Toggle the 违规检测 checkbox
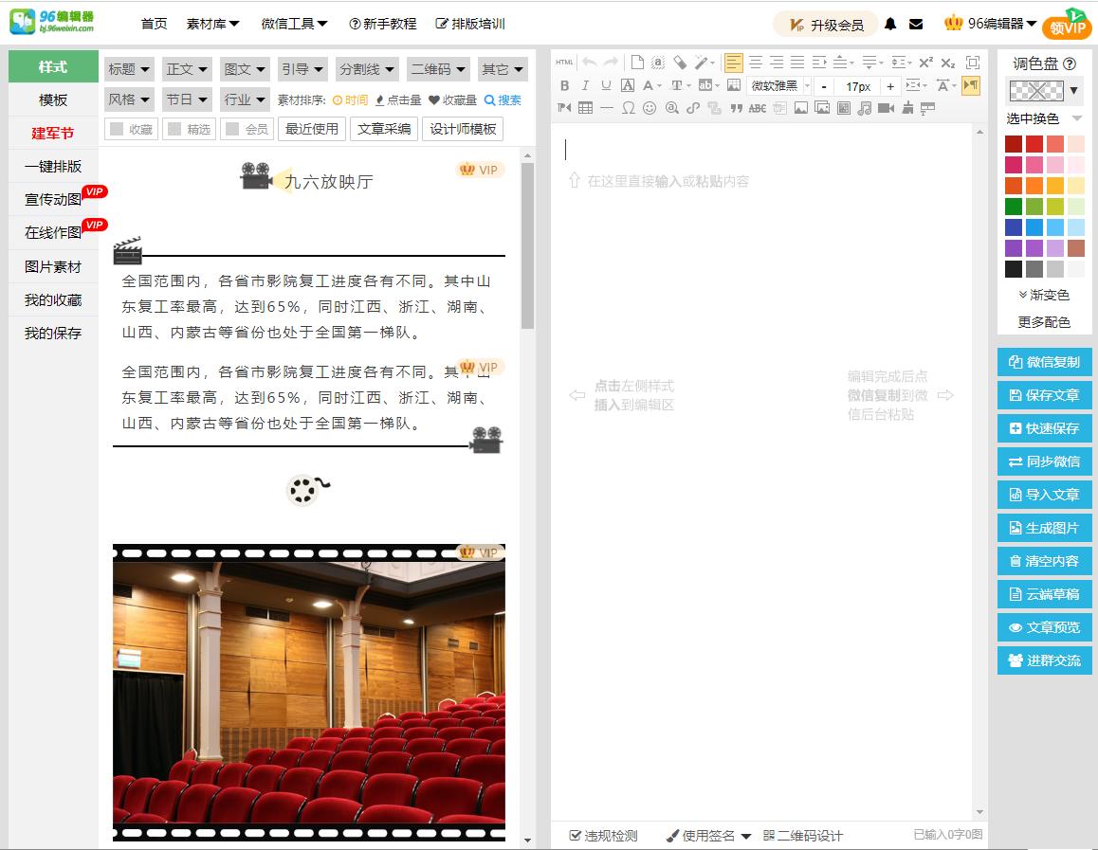Viewport: 1098px width, 850px height. pos(576,835)
